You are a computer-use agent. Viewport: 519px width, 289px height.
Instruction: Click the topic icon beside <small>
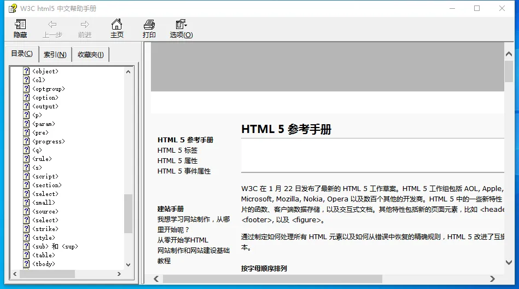[x=26, y=202]
